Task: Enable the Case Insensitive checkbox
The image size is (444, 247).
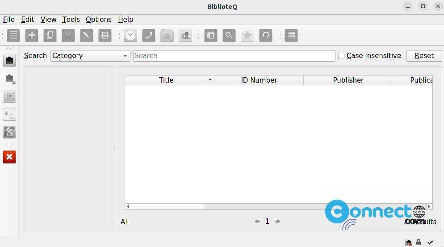Action: 341,56
